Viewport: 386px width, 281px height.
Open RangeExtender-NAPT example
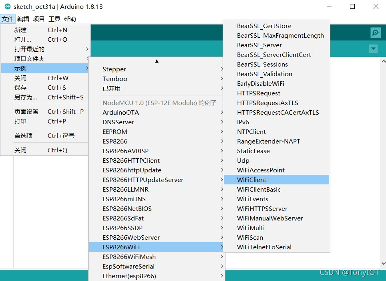[x=276, y=141]
